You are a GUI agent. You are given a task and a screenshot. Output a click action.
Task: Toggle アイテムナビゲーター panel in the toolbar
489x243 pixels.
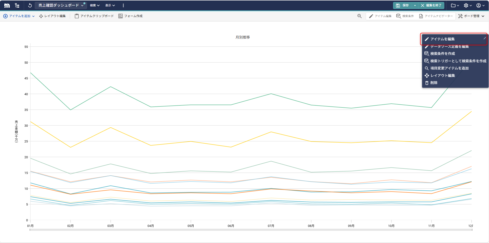pyautogui.click(x=436, y=16)
